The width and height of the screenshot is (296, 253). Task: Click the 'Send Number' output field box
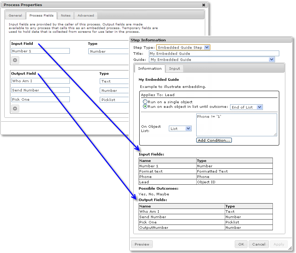point(41,90)
